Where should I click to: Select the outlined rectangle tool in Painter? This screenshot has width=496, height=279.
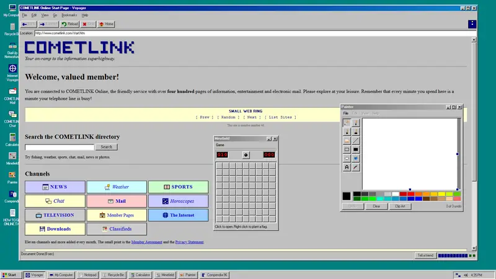click(347, 149)
